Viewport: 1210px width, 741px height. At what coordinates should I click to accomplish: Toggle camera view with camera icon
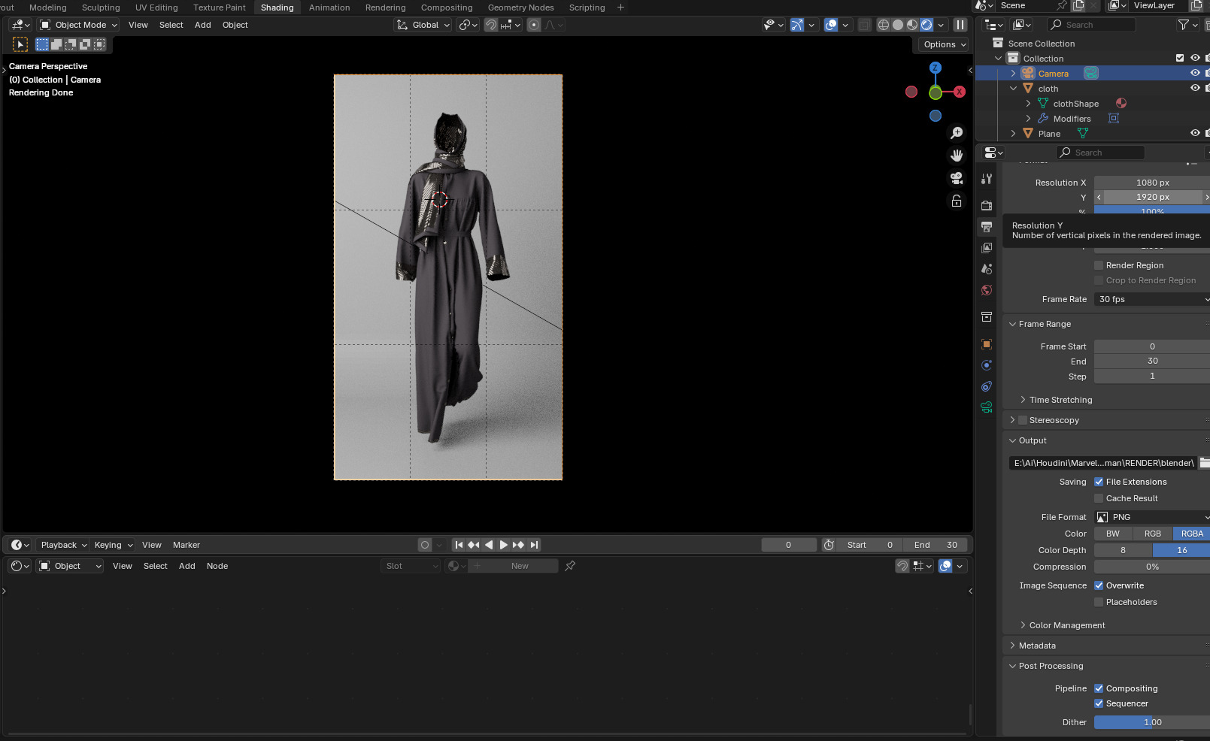tap(957, 178)
